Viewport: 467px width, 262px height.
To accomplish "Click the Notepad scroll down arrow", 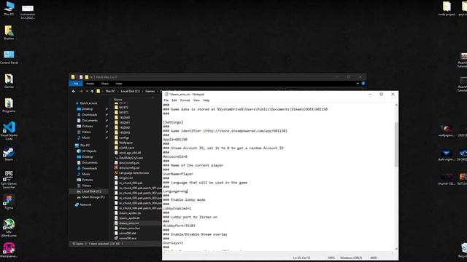I will [396, 249].
